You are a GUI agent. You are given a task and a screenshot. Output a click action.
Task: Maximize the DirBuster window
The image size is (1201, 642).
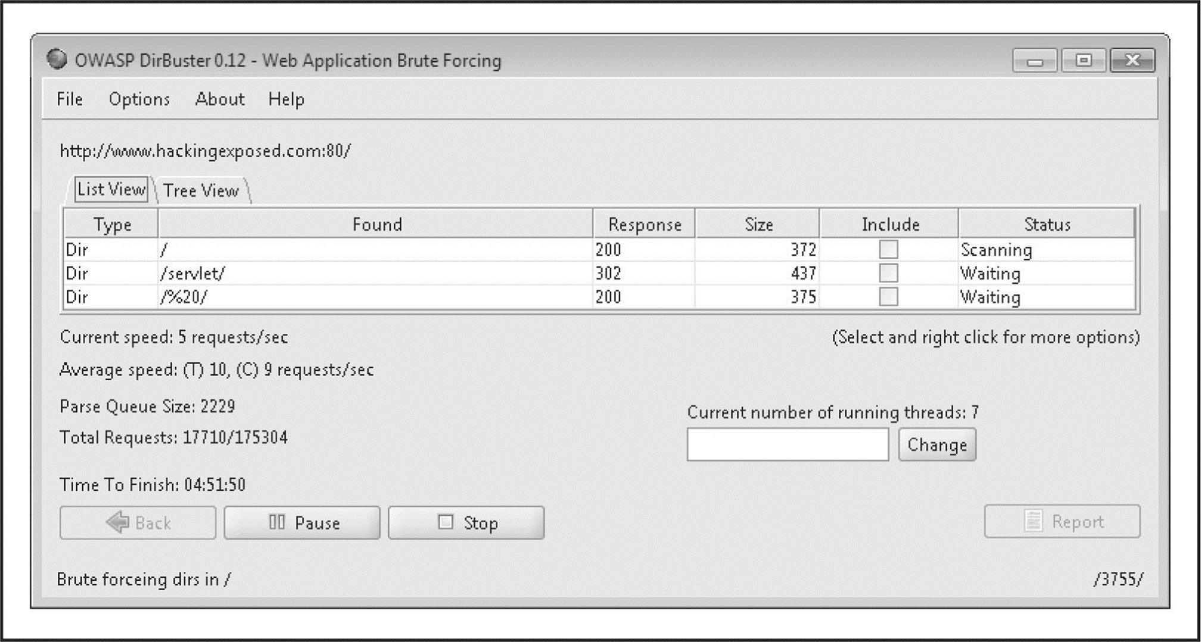[x=1084, y=60]
